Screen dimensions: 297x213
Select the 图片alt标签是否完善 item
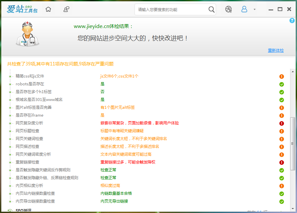click(x=34, y=107)
